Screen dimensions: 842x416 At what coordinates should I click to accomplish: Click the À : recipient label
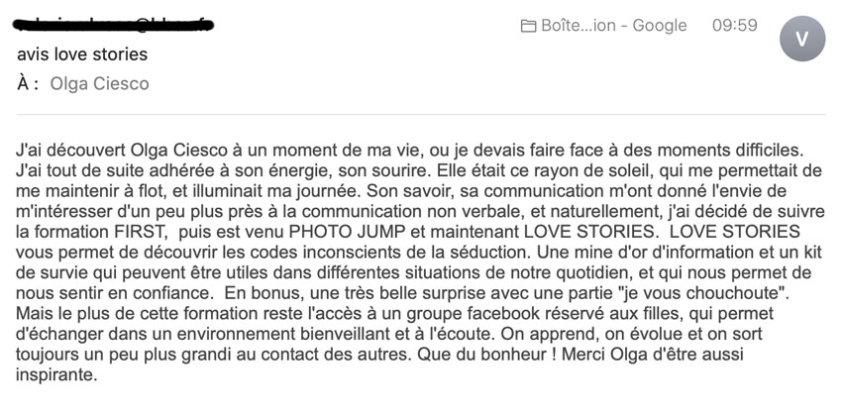[28, 84]
